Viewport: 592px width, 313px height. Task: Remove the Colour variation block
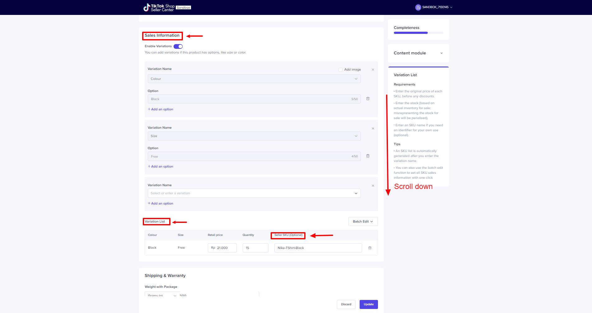[373, 70]
